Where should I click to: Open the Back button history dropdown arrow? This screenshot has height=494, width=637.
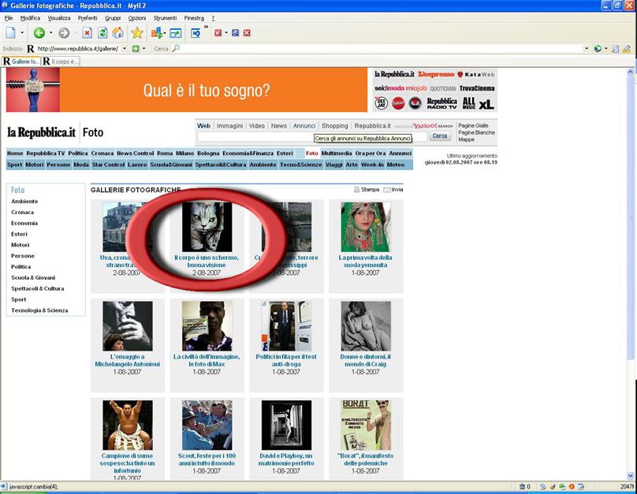coord(50,33)
